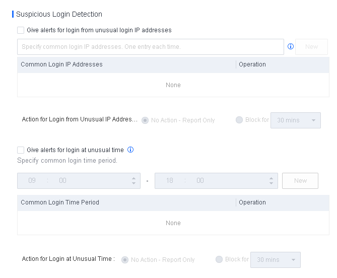The image size is (337, 278).
Task: Click start time spinner arrows
Action: (133, 181)
